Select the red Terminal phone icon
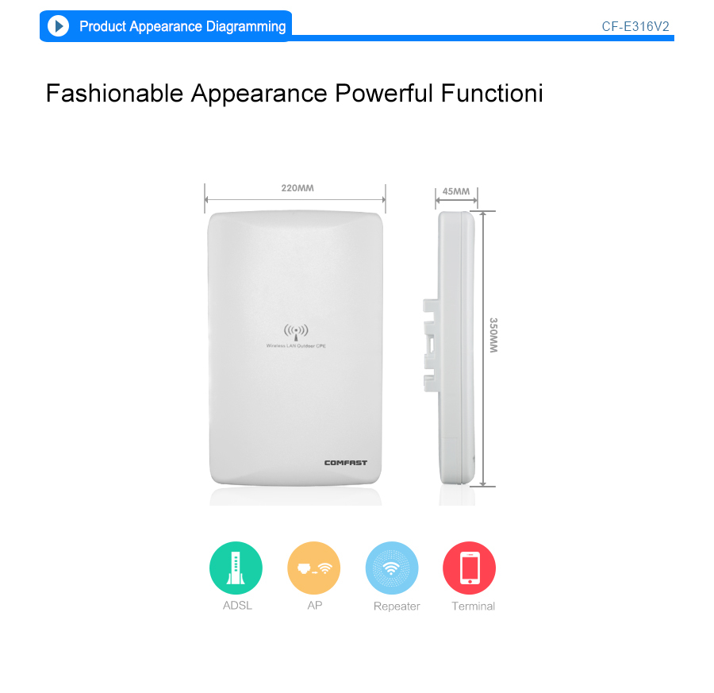This screenshot has height=693, width=714. click(x=469, y=568)
